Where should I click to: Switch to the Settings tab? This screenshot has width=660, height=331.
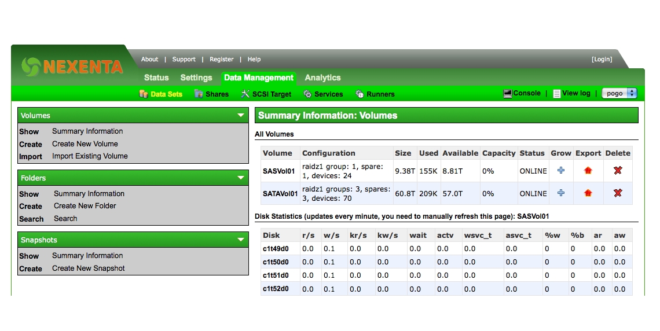(196, 78)
